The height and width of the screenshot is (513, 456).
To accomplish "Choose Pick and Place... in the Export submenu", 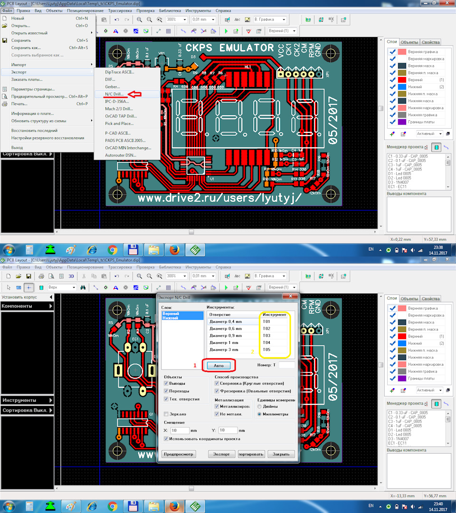I will coord(119,123).
